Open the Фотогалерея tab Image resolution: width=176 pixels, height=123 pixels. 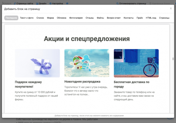point(76,18)
